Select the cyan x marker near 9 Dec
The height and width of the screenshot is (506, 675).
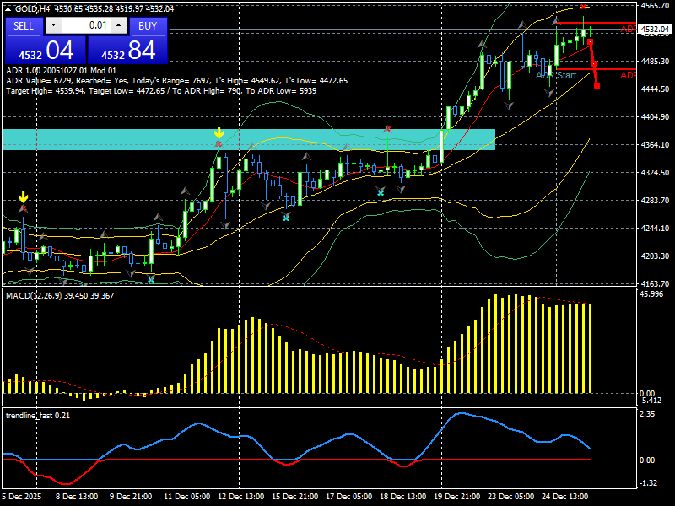click(151, 279)
